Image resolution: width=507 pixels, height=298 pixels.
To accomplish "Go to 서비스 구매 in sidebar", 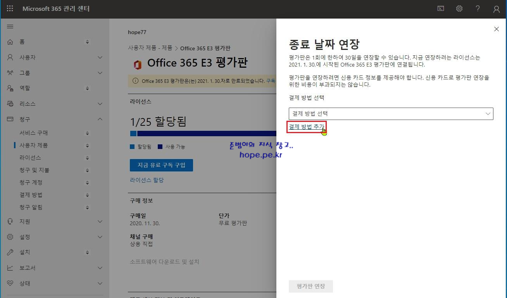I will pos(34,133).
